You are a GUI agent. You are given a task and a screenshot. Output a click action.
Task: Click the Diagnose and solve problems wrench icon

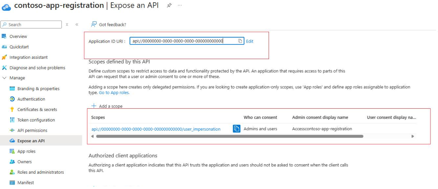click(4, 67)
